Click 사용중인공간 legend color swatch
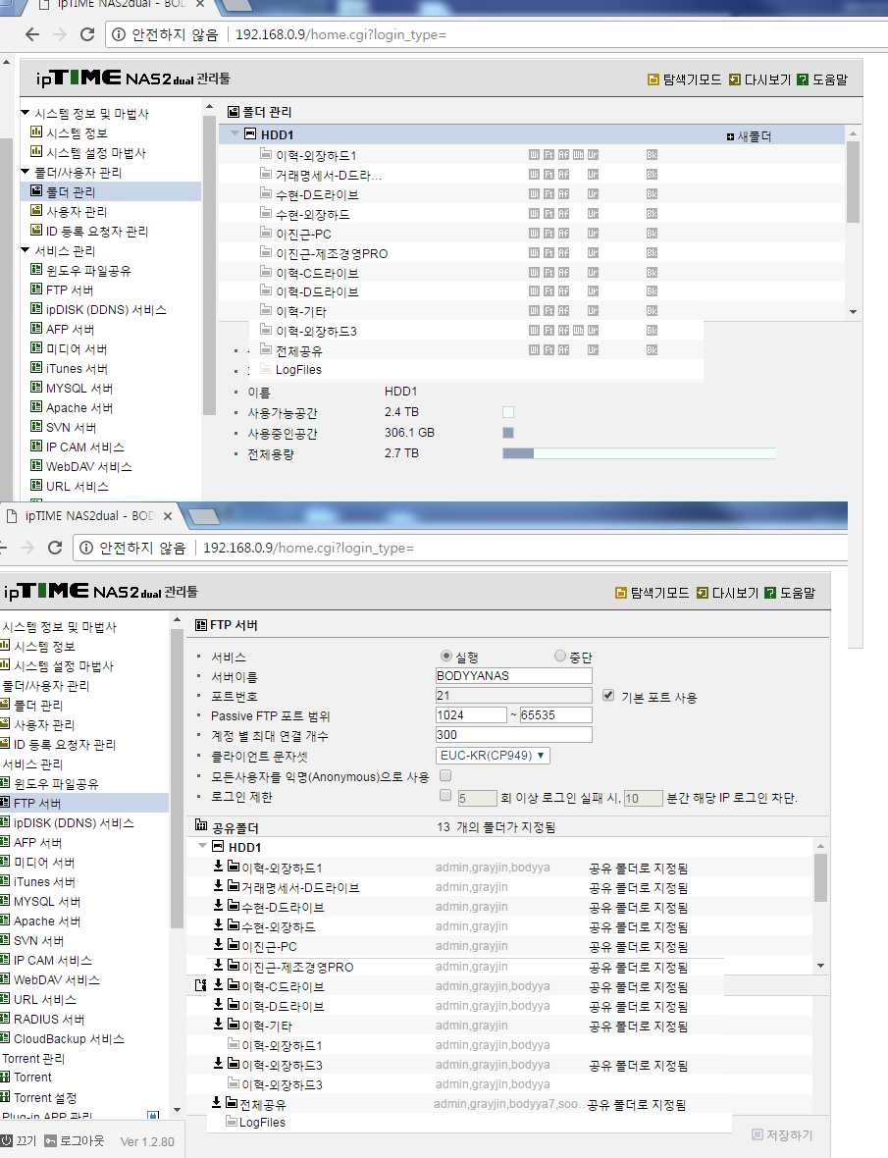Viewport: 888px width, 1158px height. [508, 433]
